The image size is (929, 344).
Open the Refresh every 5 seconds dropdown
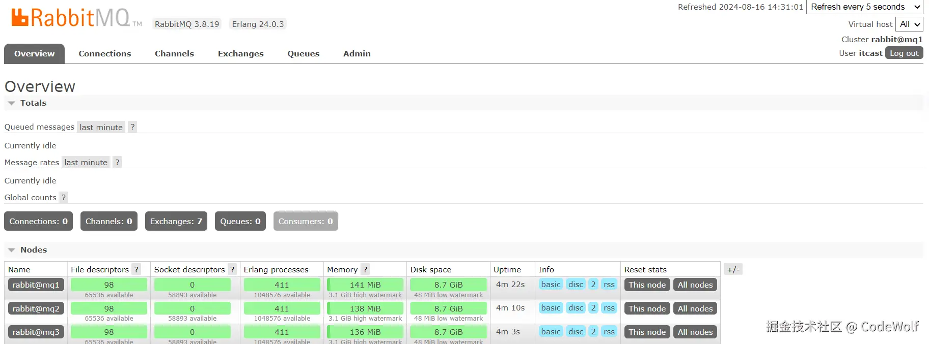(865, 7)
